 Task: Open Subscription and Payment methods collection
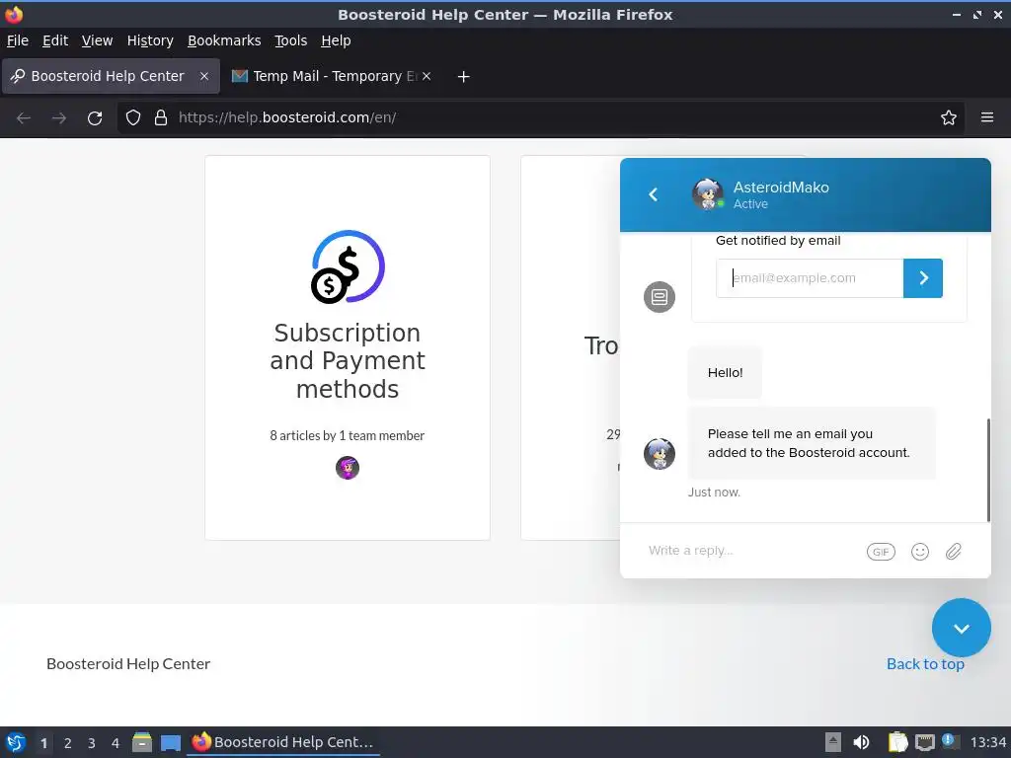point(348,348)
